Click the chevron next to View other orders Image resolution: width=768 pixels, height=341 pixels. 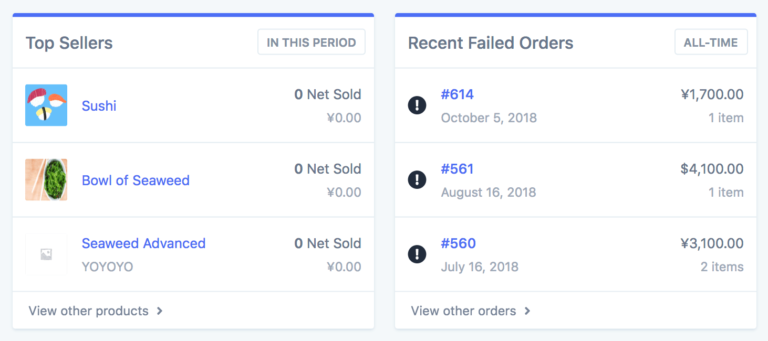click(x=527, y=311)
